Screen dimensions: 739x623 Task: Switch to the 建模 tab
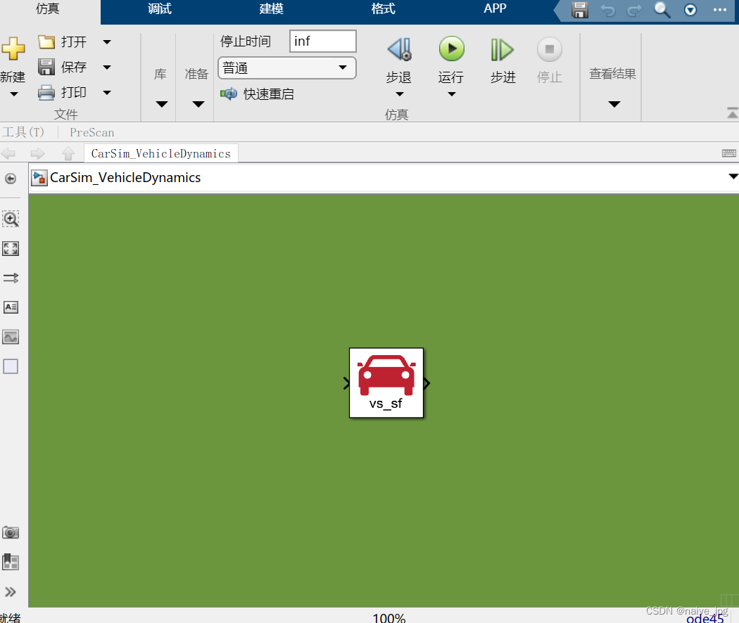tap(272, 8)
